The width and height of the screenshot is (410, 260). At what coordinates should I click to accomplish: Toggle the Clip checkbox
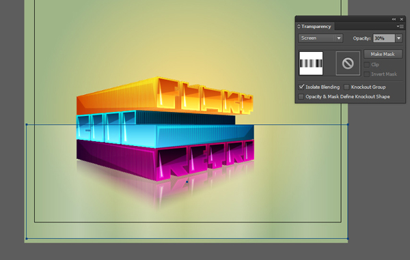click(367, 64)
